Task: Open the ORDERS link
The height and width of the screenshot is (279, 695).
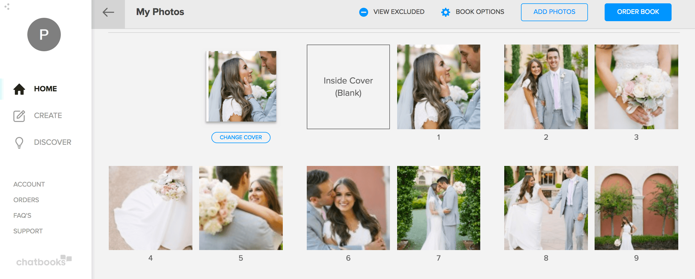Action: click(x=26, y=200)
